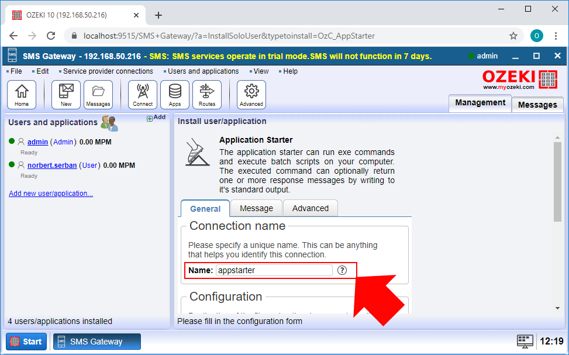
Task: Click 'Please fill in the configuration form' text
Action: (240, 321)
